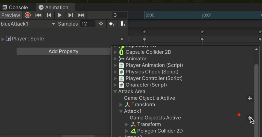Click the Animation tab clock icon
Viewport: 262px width, 137px height.
coord(41,7)
